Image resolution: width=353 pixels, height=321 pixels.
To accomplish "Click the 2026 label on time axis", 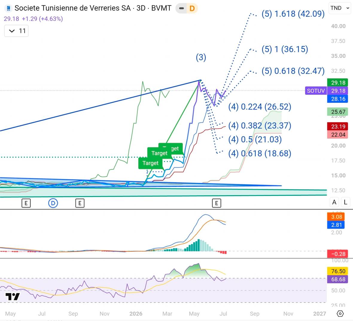I will pos(136,314).
